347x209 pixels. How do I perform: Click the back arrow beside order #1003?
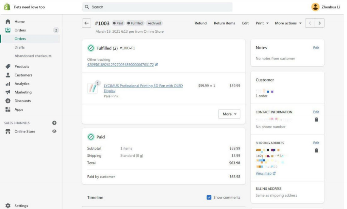click(86, 23)
